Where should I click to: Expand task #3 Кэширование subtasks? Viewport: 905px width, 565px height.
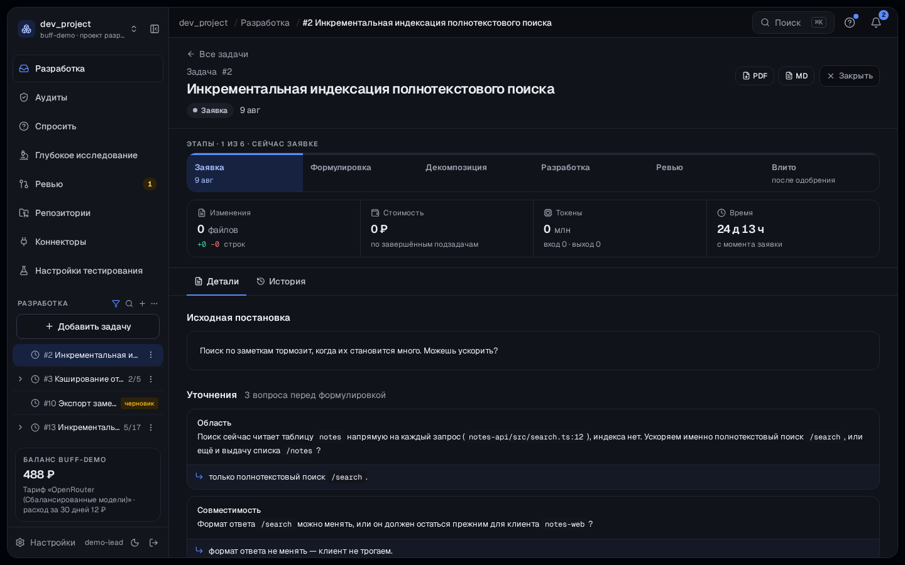coord(20,379)
